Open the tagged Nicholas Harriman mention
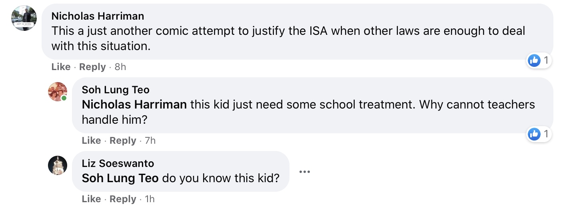Viewport: 563px width, 207px height. [134, 105]
